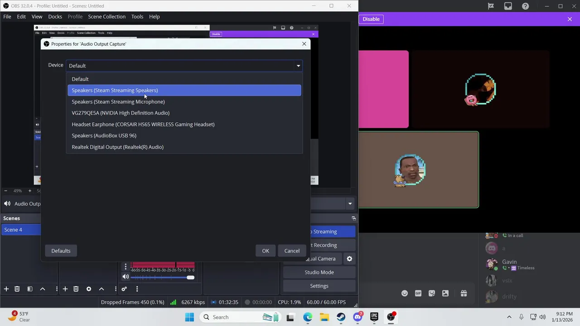Click the Discord flag checkmark icon
Image resolution: width=580 pixels, height=326 pixels.
[x=491, y=6]
